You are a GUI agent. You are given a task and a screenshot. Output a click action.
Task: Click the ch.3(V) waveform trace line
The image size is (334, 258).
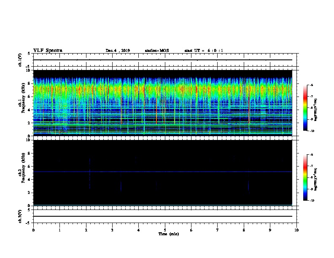pos(163,216)
